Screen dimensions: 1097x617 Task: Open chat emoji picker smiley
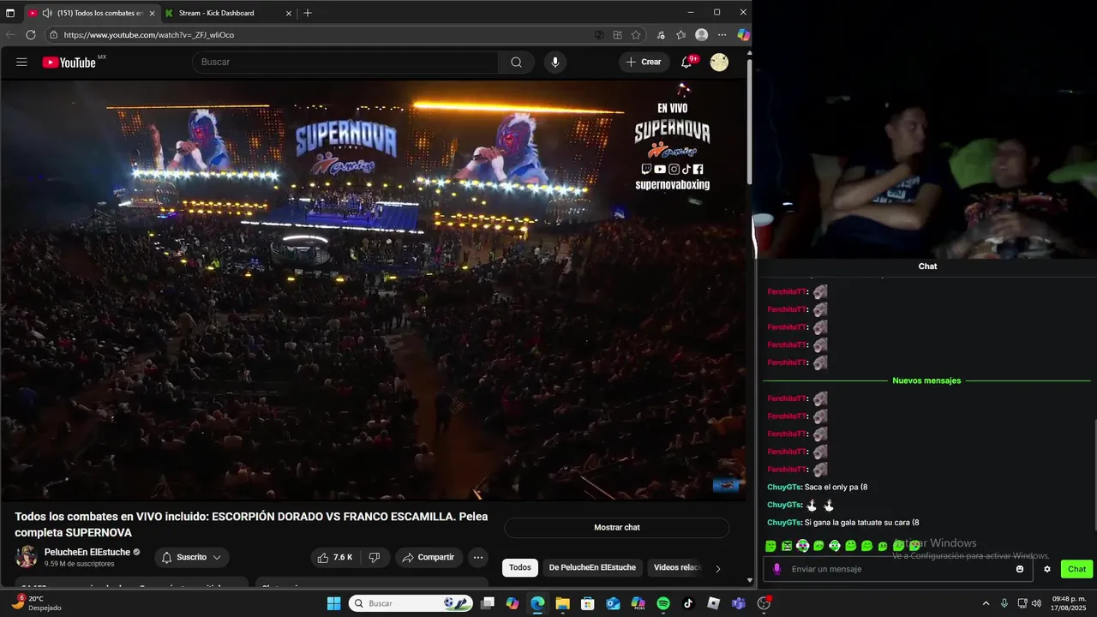[x=1020, y=569]
